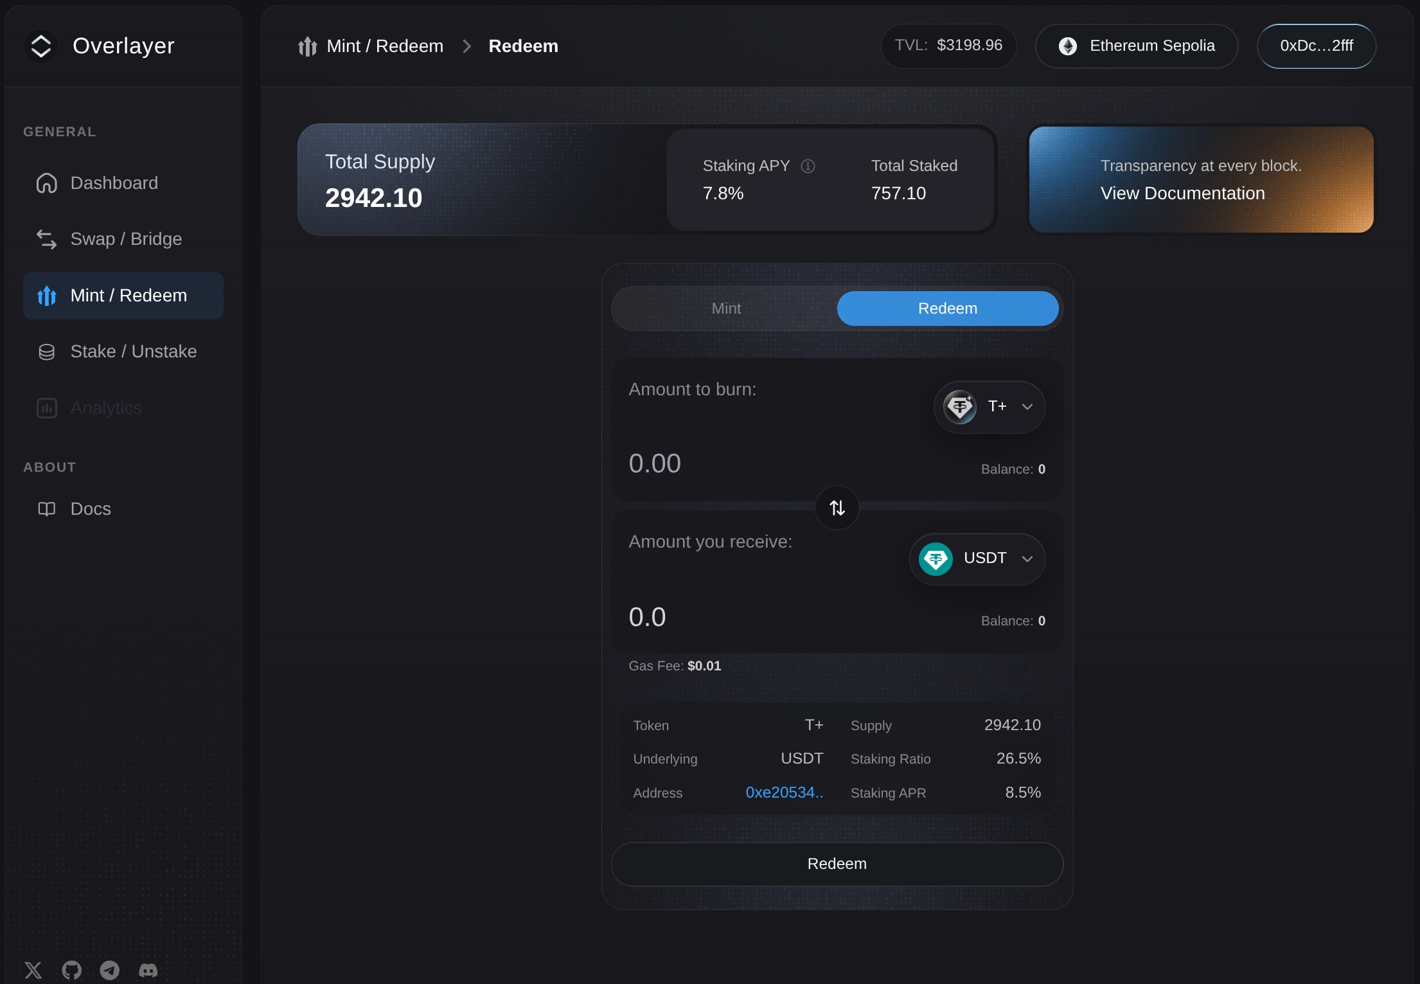Click the Redeem breadcrumb label

523,46
